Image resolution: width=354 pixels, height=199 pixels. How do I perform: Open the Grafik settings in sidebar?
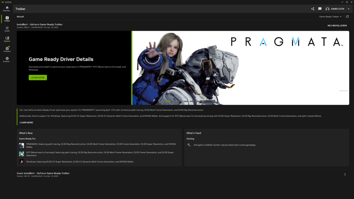(7, 29)
